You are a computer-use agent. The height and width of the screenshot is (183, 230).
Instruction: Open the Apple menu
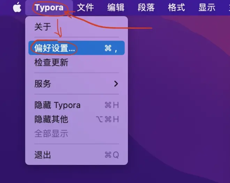17,7
